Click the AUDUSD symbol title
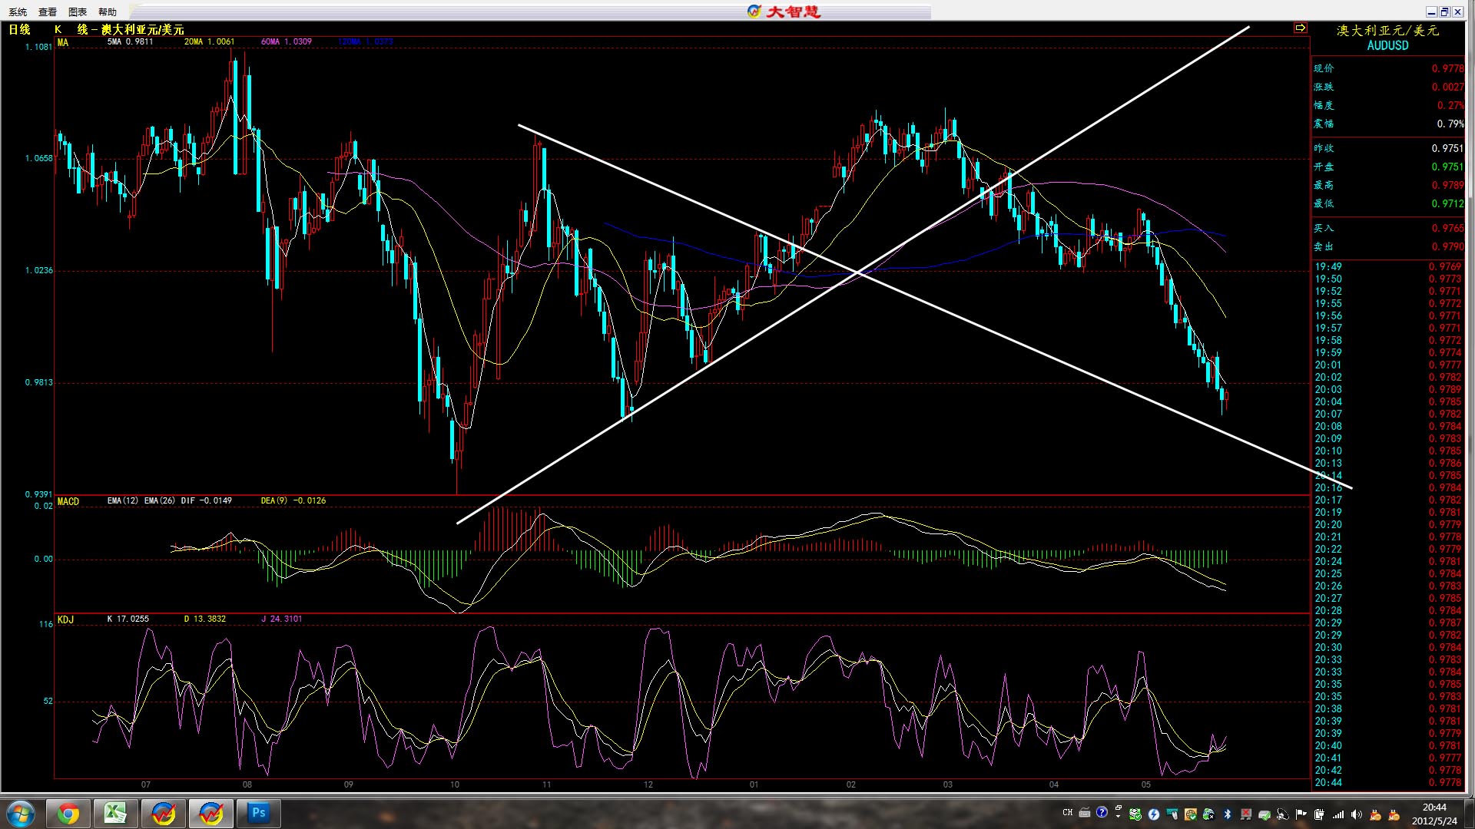The width and height of the screenshot is (1475, 829). 1387,45
